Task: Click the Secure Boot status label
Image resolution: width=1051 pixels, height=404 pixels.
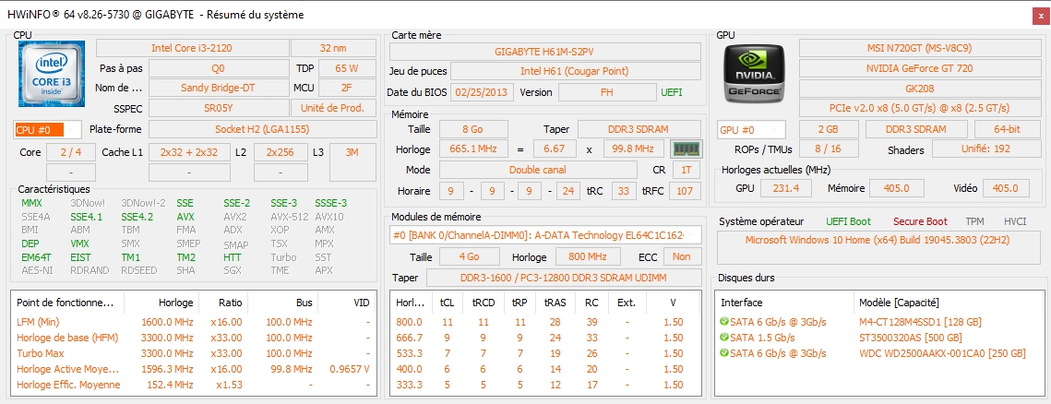Action: coord(920,221)
